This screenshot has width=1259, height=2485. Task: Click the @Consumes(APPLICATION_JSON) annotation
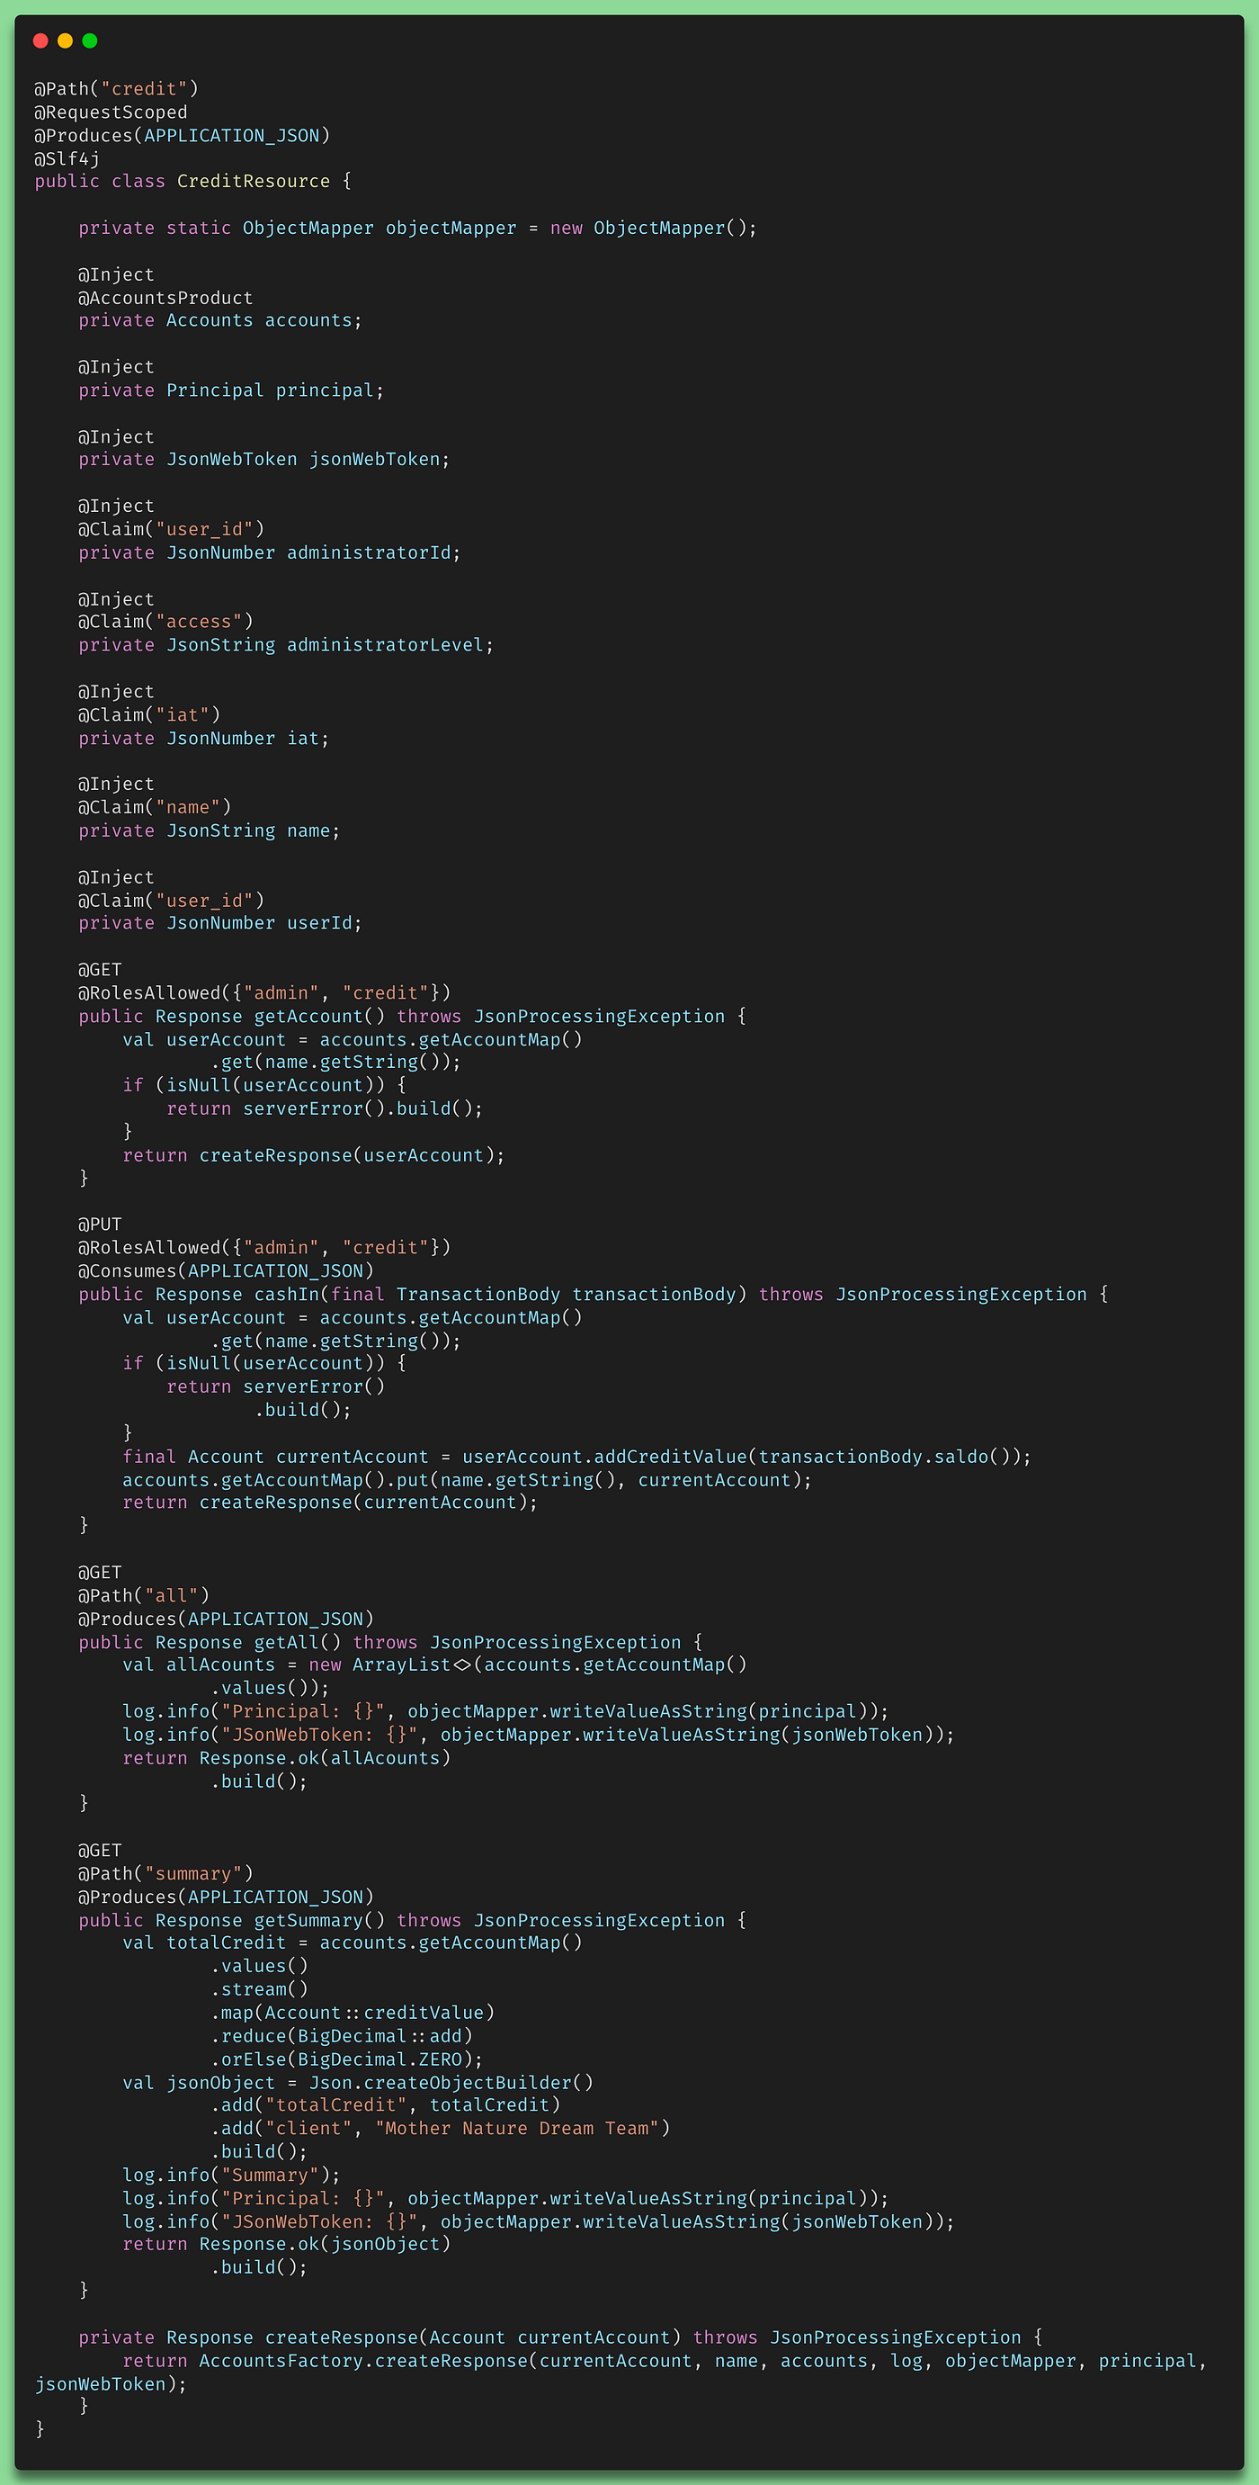[226, 1271]
